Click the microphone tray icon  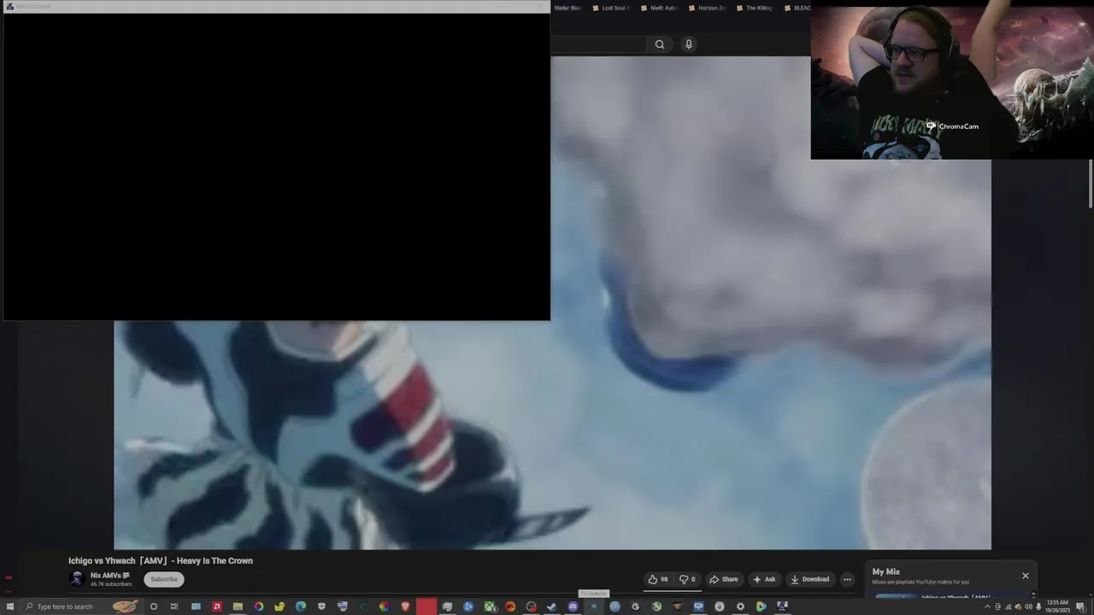[1038, 606]
